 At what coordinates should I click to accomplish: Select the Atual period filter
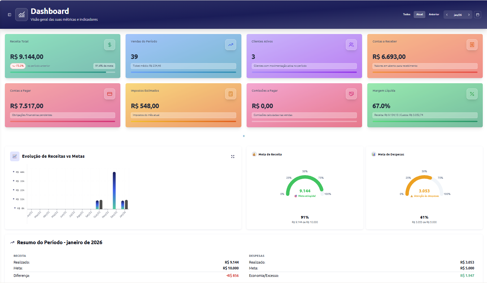[420, 14]
